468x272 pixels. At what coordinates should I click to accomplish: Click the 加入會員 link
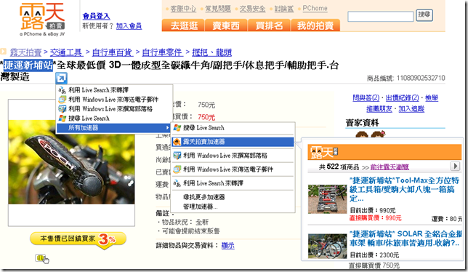coord(129,26)
